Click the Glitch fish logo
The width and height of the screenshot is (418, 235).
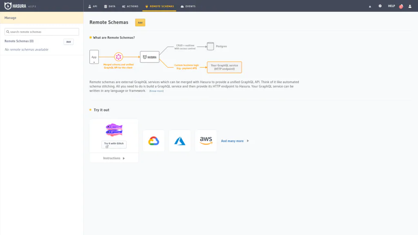pos(114,130)
